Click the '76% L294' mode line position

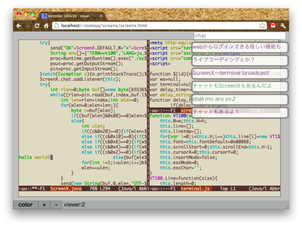click(x=100, y=189)
